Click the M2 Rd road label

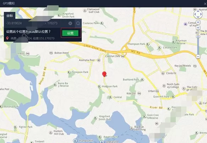click(136, 52)
